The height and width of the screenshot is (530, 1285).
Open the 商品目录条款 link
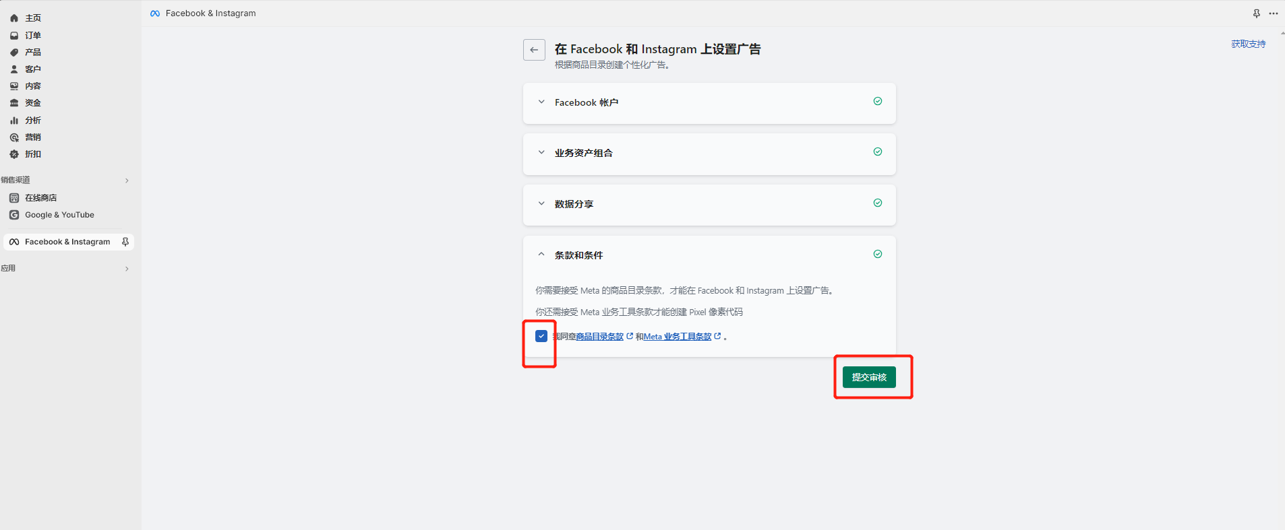click(x=600, y=337)
